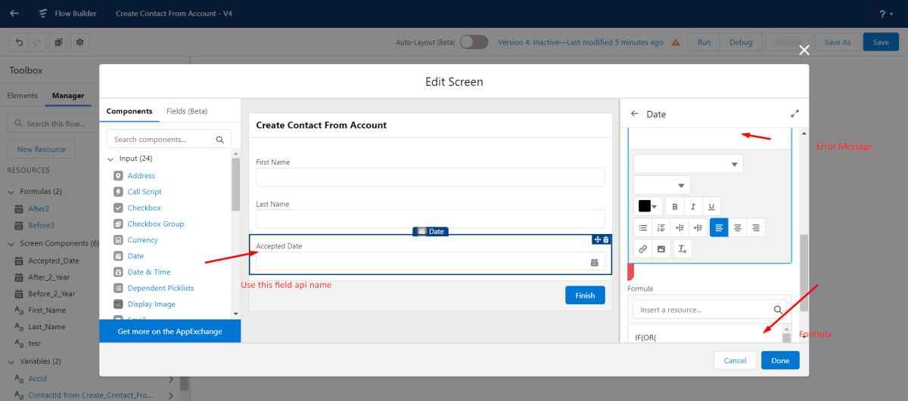Click the undo toolbar icon
The image size is (908, 401).
click(x=20, y=42)
